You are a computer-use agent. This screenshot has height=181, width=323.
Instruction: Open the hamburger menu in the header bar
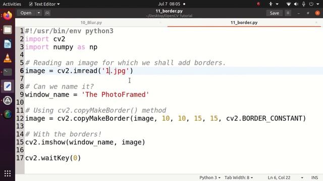(288, 13)
